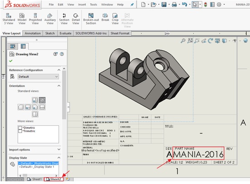
Task: Collapse the Reference Configuration section
Action: [x=59, y=70]
